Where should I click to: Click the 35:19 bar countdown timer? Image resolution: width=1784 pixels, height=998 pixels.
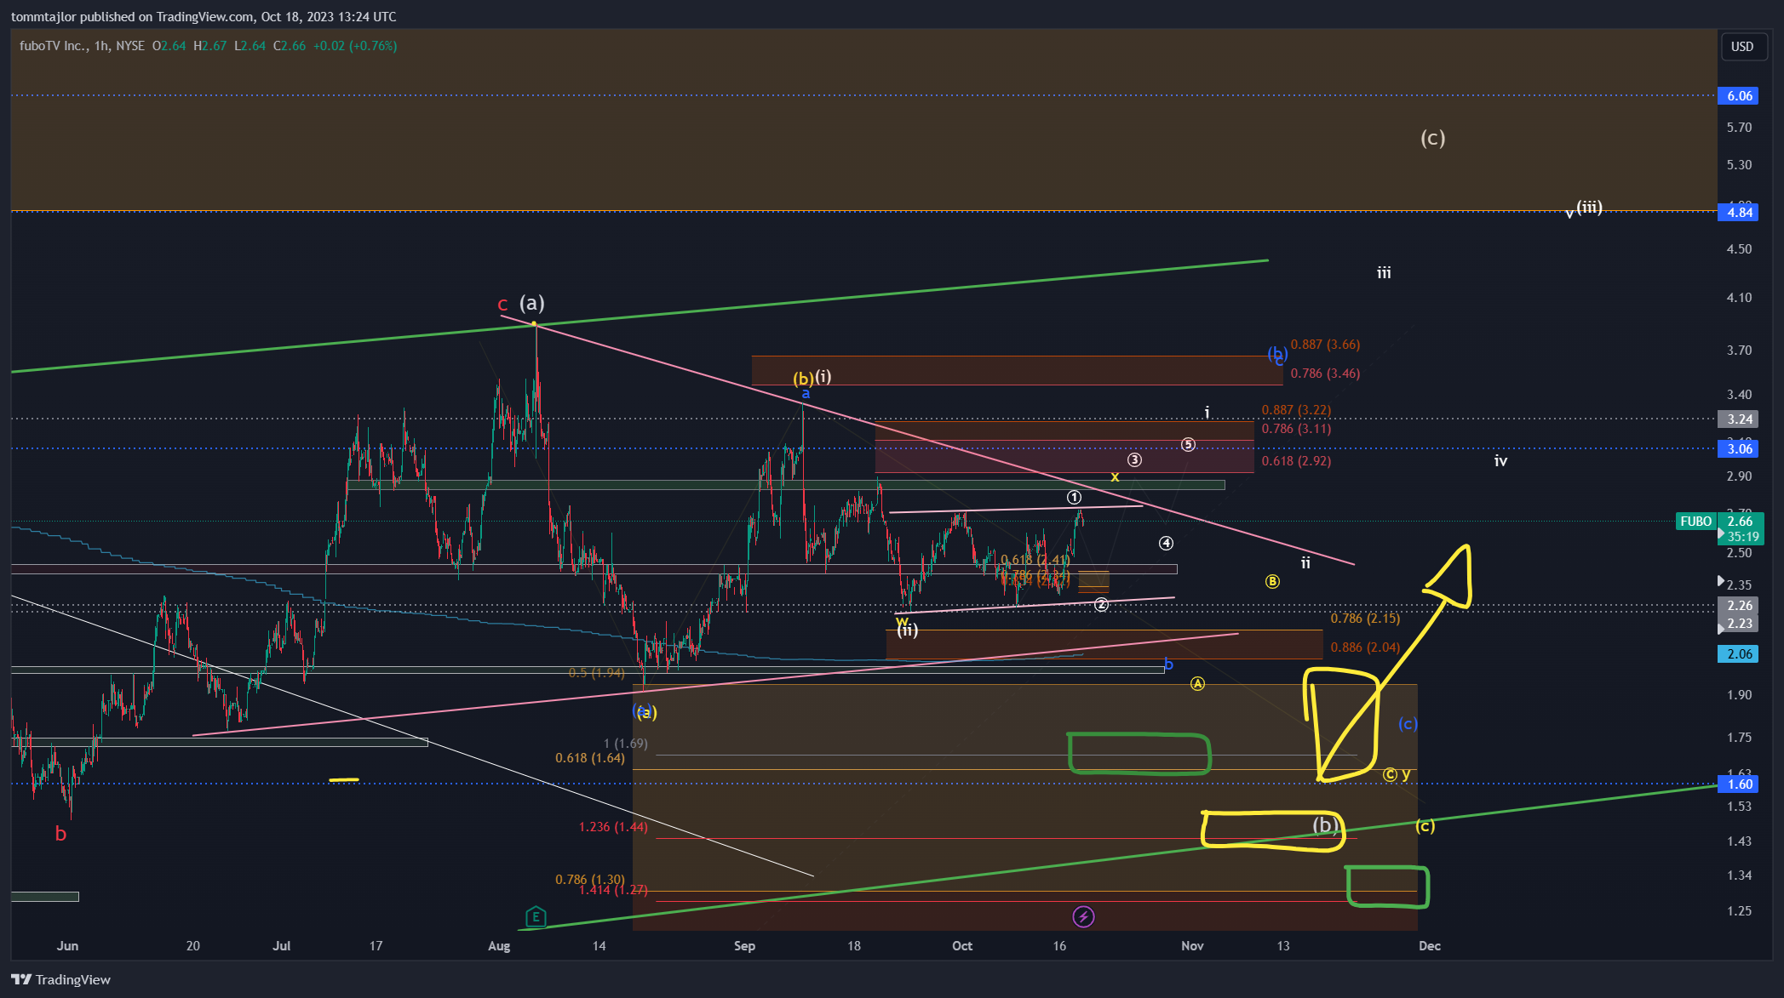tap(1742, 536)
